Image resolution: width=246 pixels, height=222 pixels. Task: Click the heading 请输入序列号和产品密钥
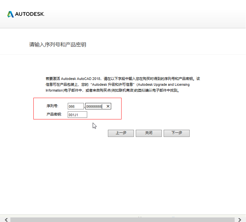[x=58, y=45]
